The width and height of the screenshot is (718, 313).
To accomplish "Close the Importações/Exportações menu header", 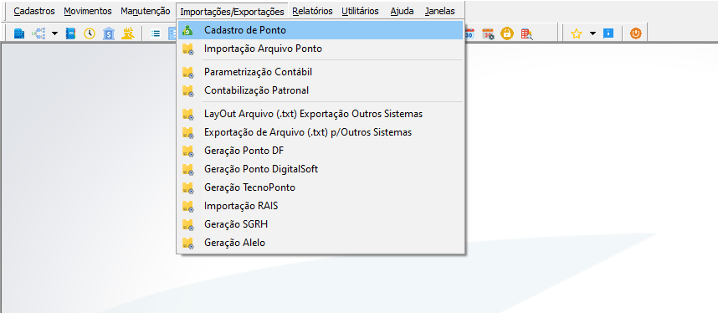I will [x=232, y=12].
